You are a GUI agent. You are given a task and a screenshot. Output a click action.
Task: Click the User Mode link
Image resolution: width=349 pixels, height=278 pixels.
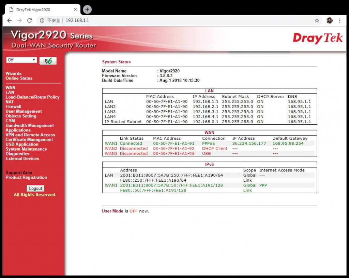(112, 211)
